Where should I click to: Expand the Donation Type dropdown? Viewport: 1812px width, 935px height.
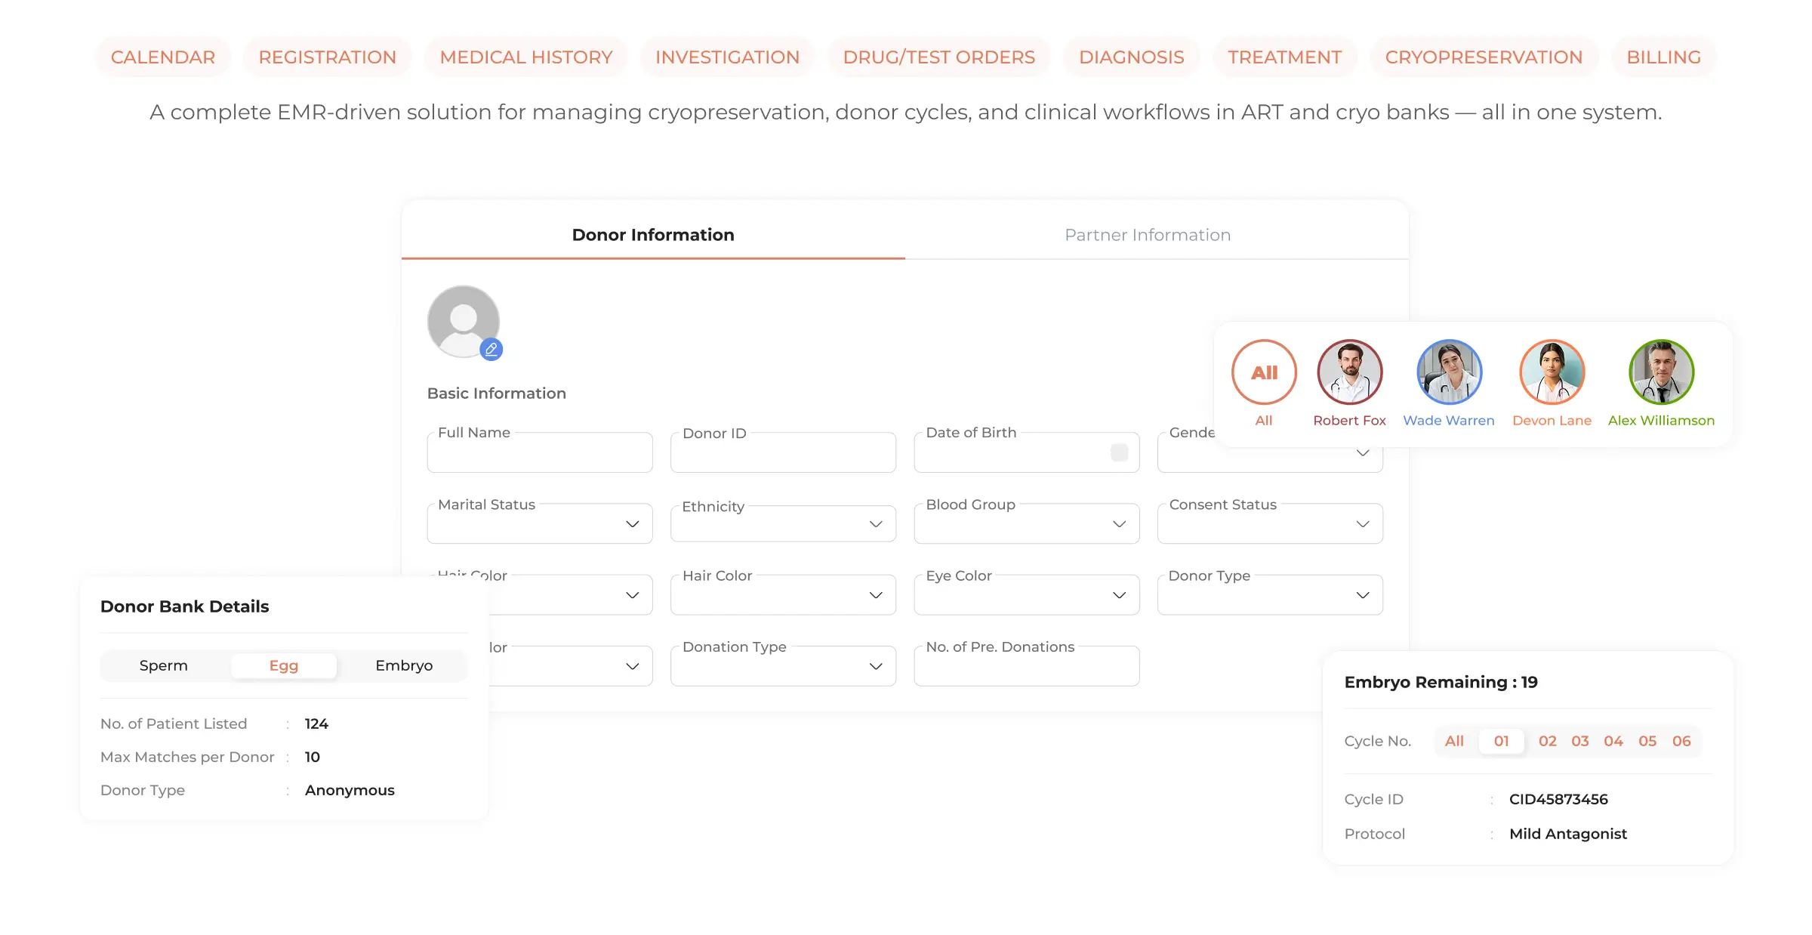click(x=783, y=666)
